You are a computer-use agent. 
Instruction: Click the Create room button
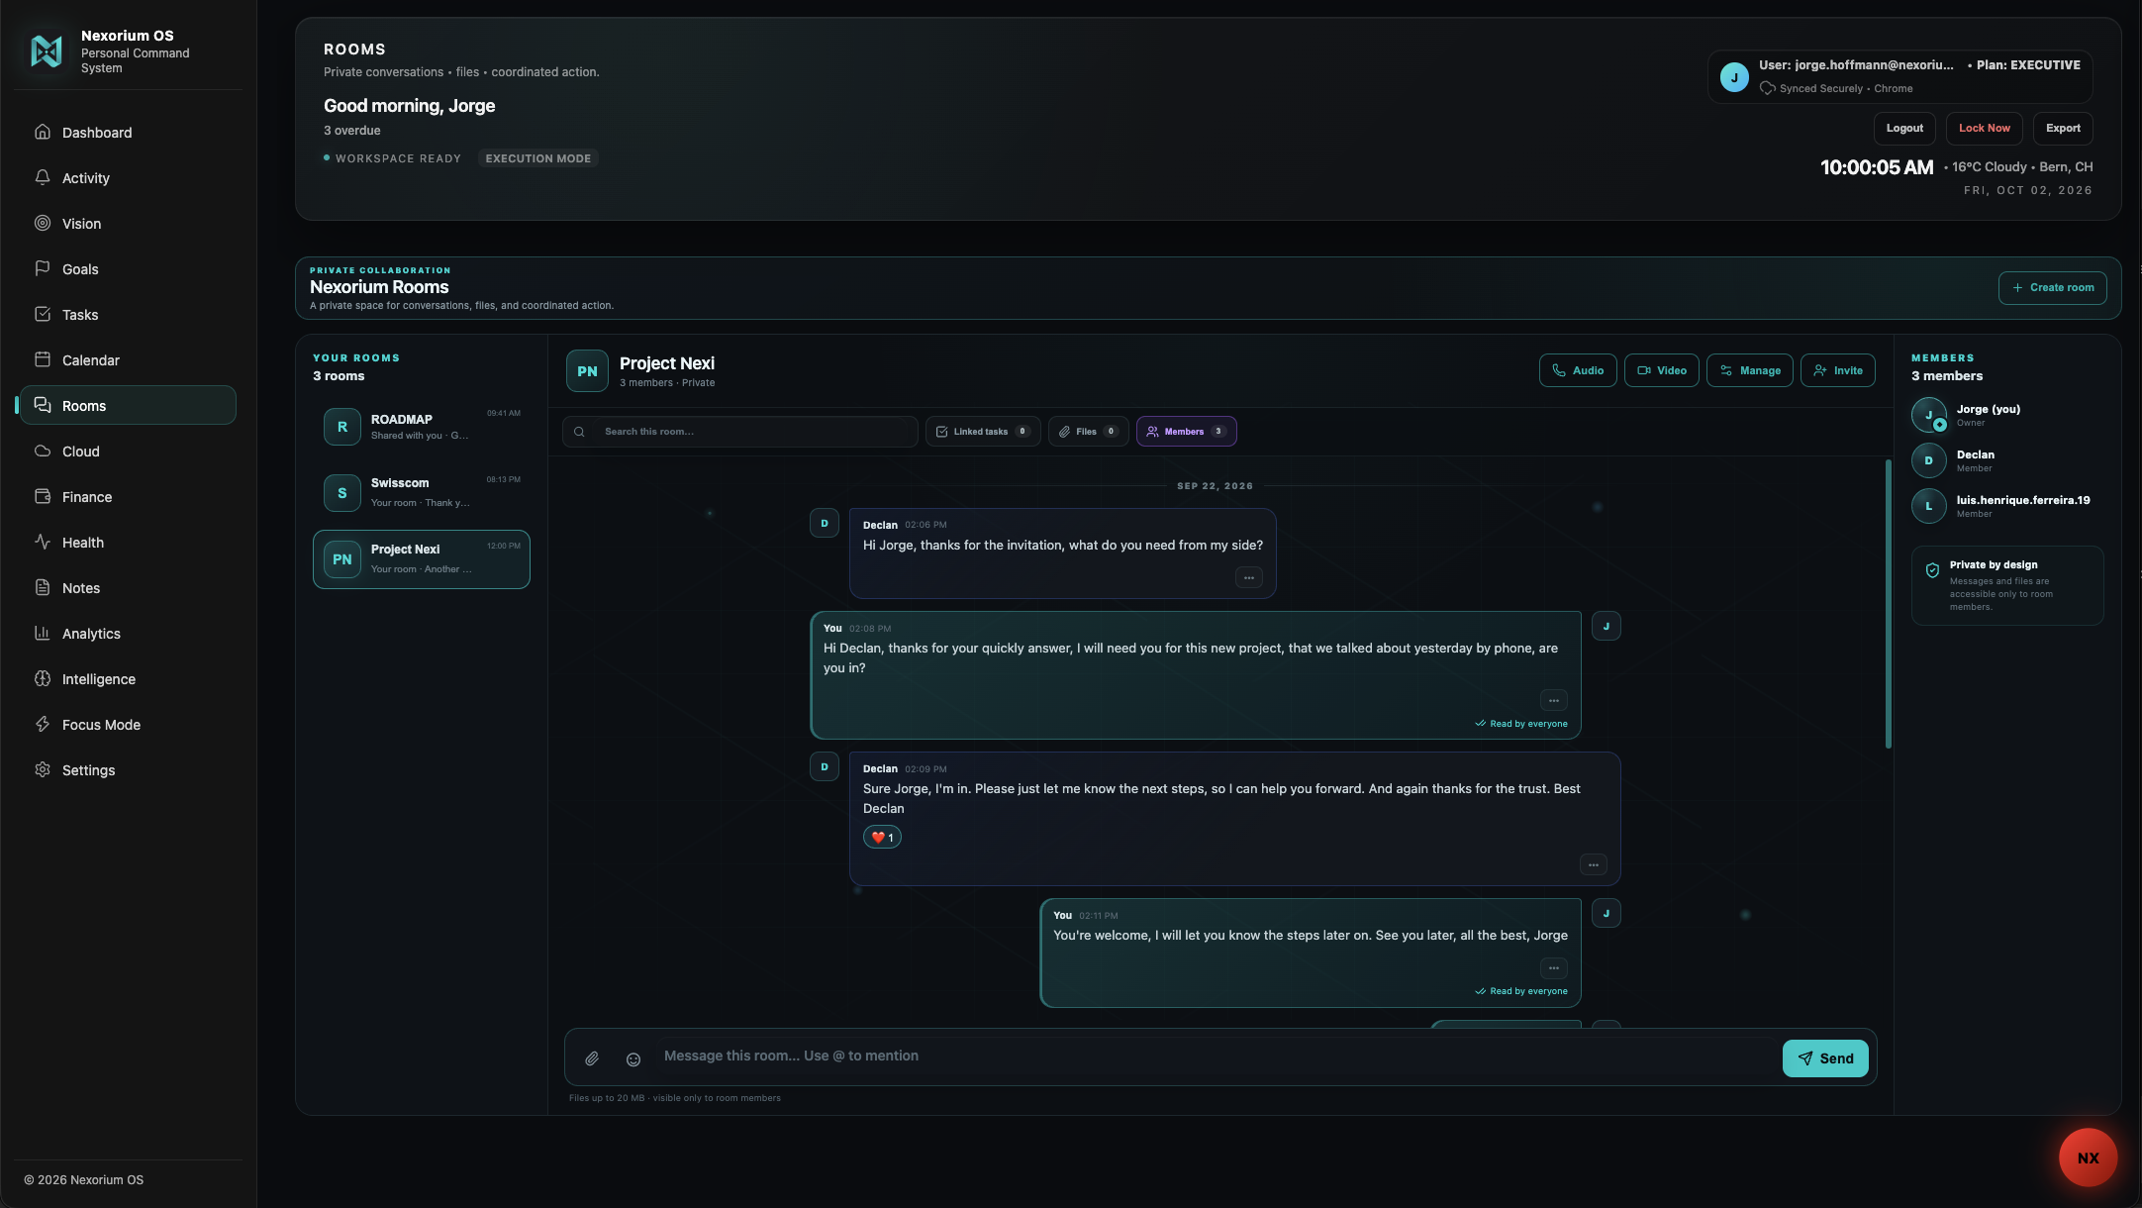(2053, 288)
